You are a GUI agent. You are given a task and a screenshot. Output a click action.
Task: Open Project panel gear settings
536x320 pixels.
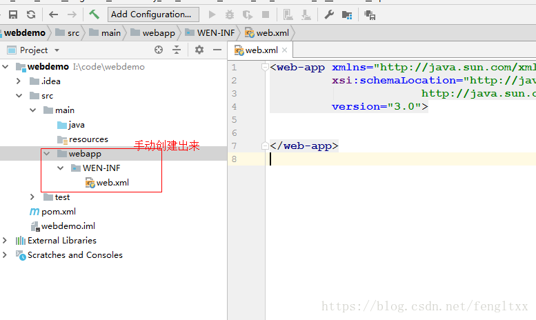(x=199, y=50)
